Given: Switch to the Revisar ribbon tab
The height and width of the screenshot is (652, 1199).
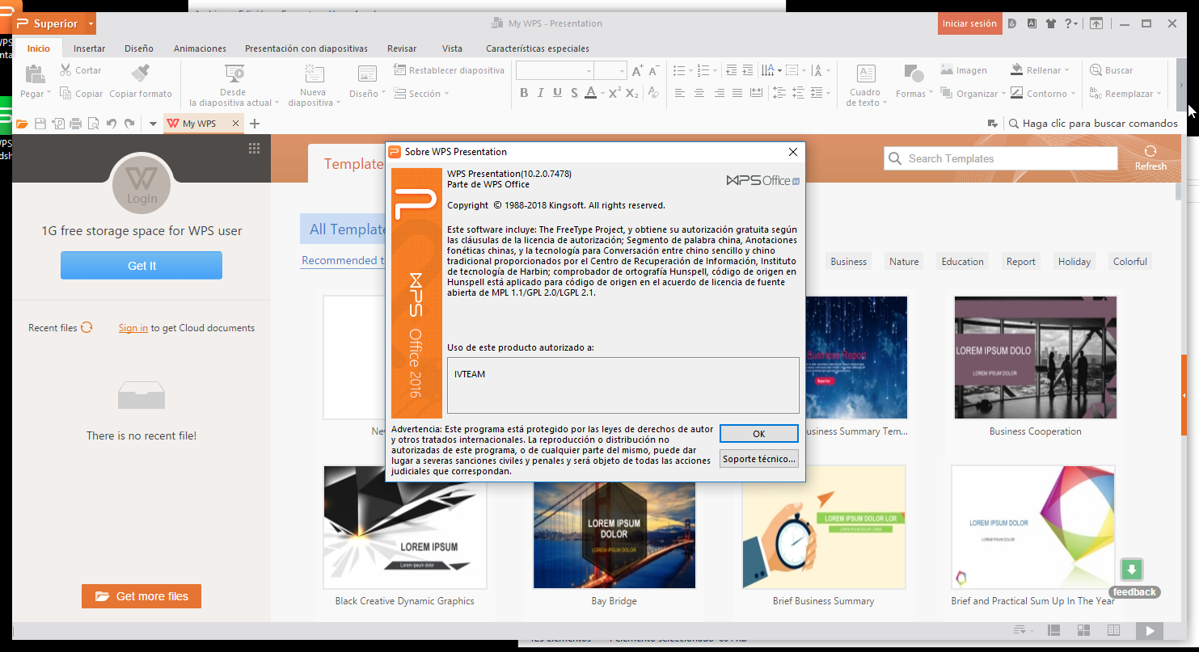Looking at the screenshot, I should [x=402, y=48].
